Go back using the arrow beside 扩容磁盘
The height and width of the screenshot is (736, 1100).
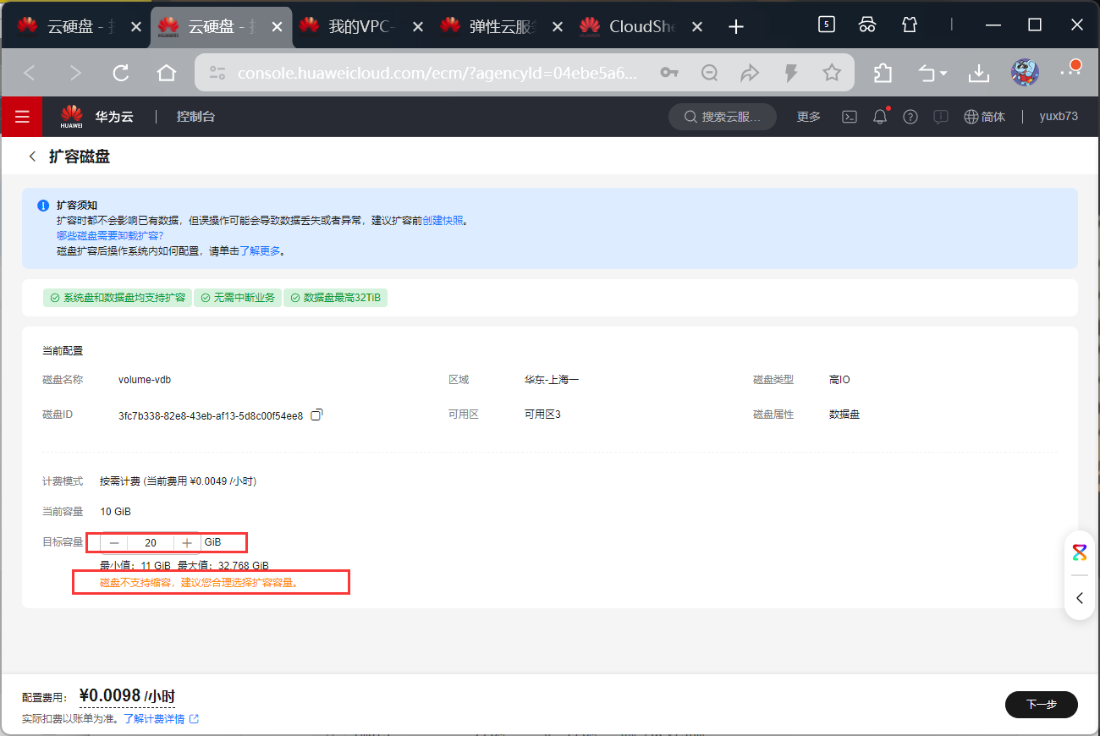pos(33,157)
